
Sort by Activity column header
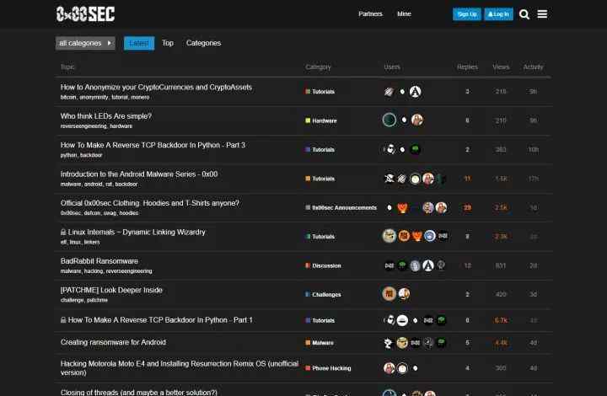pyautogui.click(x=533, y=67)
